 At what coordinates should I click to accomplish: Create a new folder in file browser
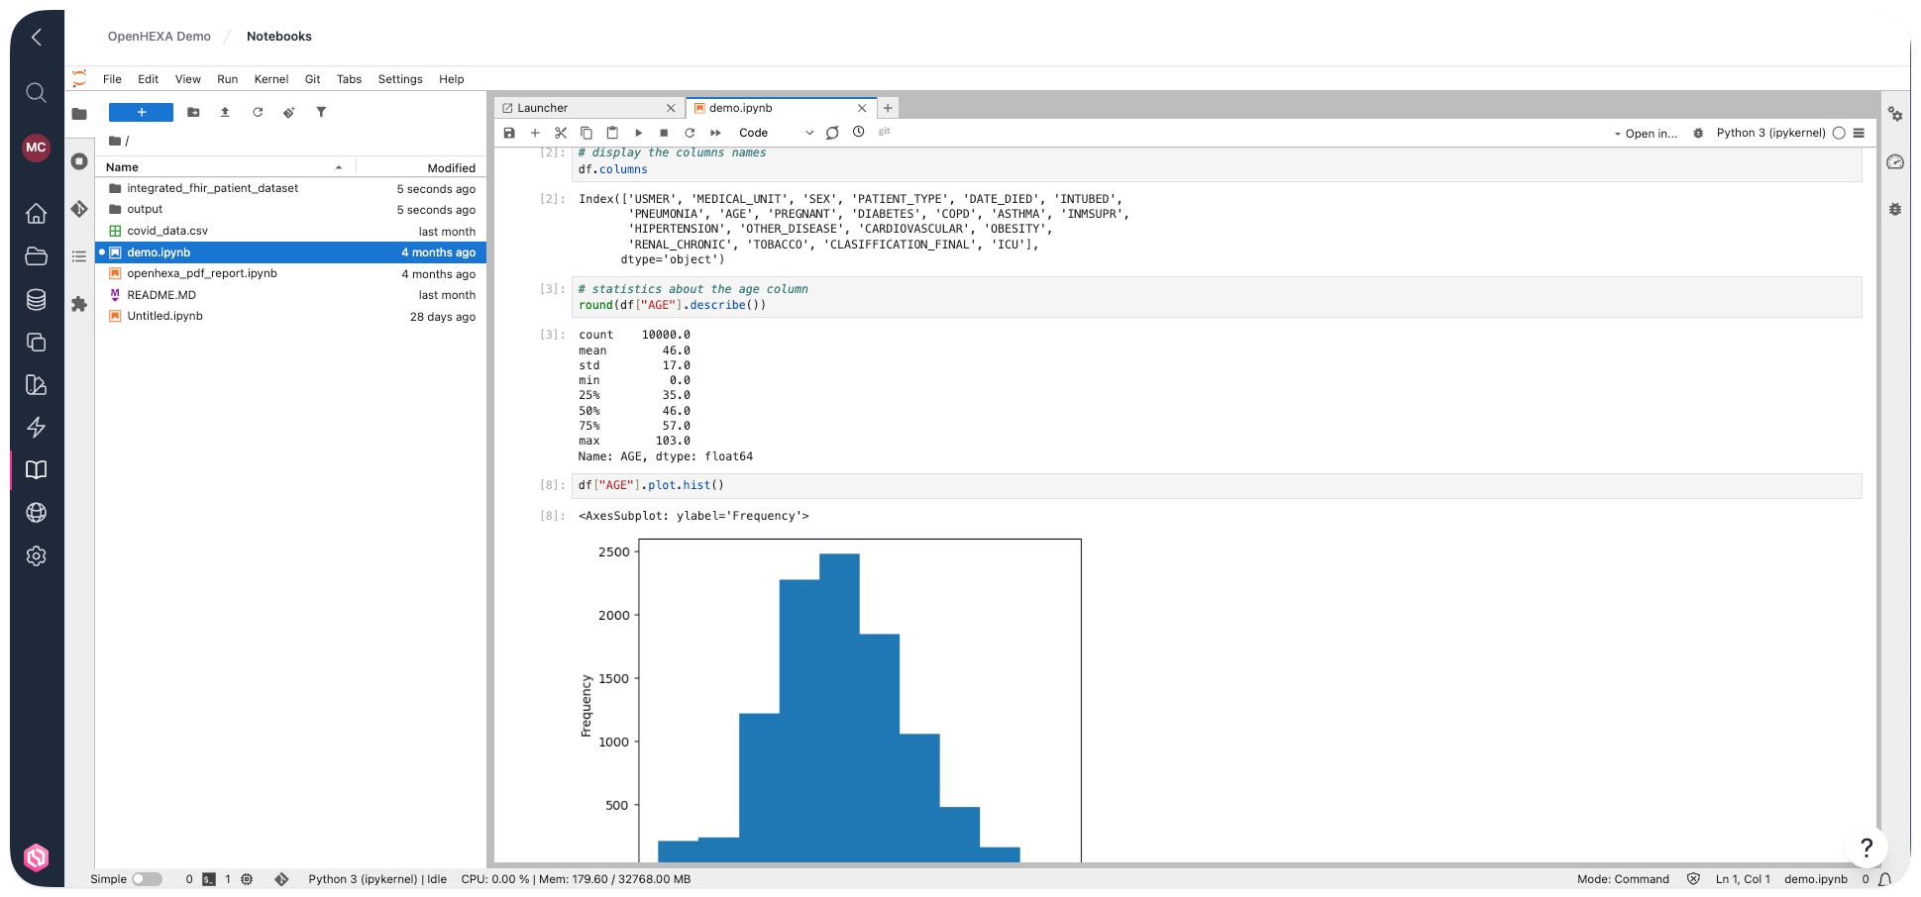pos(193,113)
